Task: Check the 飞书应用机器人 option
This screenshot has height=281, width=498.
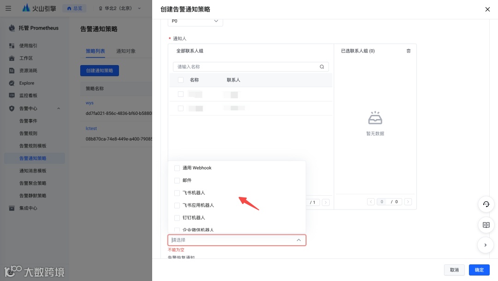Action: 177,205
